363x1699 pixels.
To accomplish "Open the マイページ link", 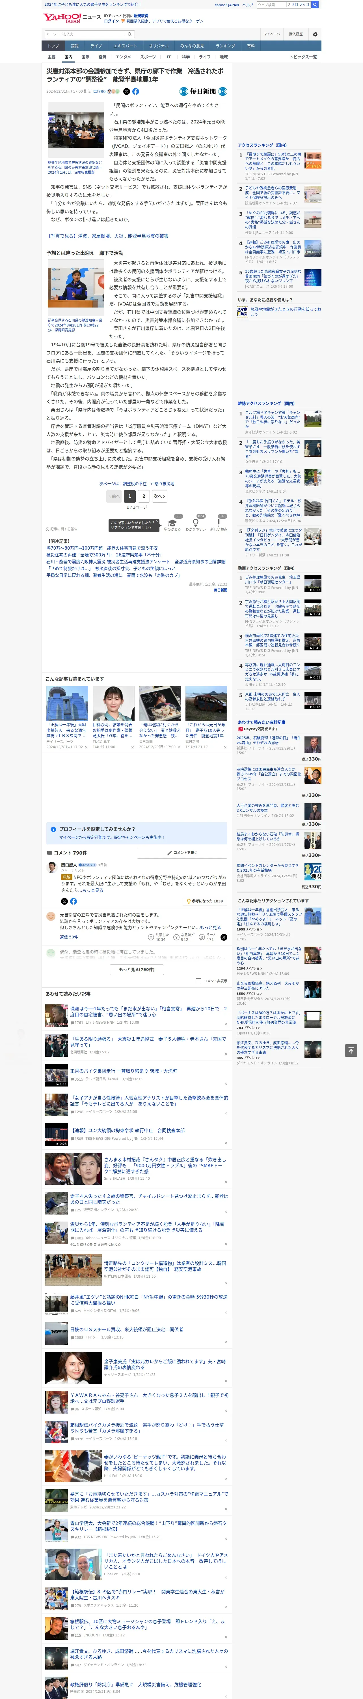I will [271, 34].
